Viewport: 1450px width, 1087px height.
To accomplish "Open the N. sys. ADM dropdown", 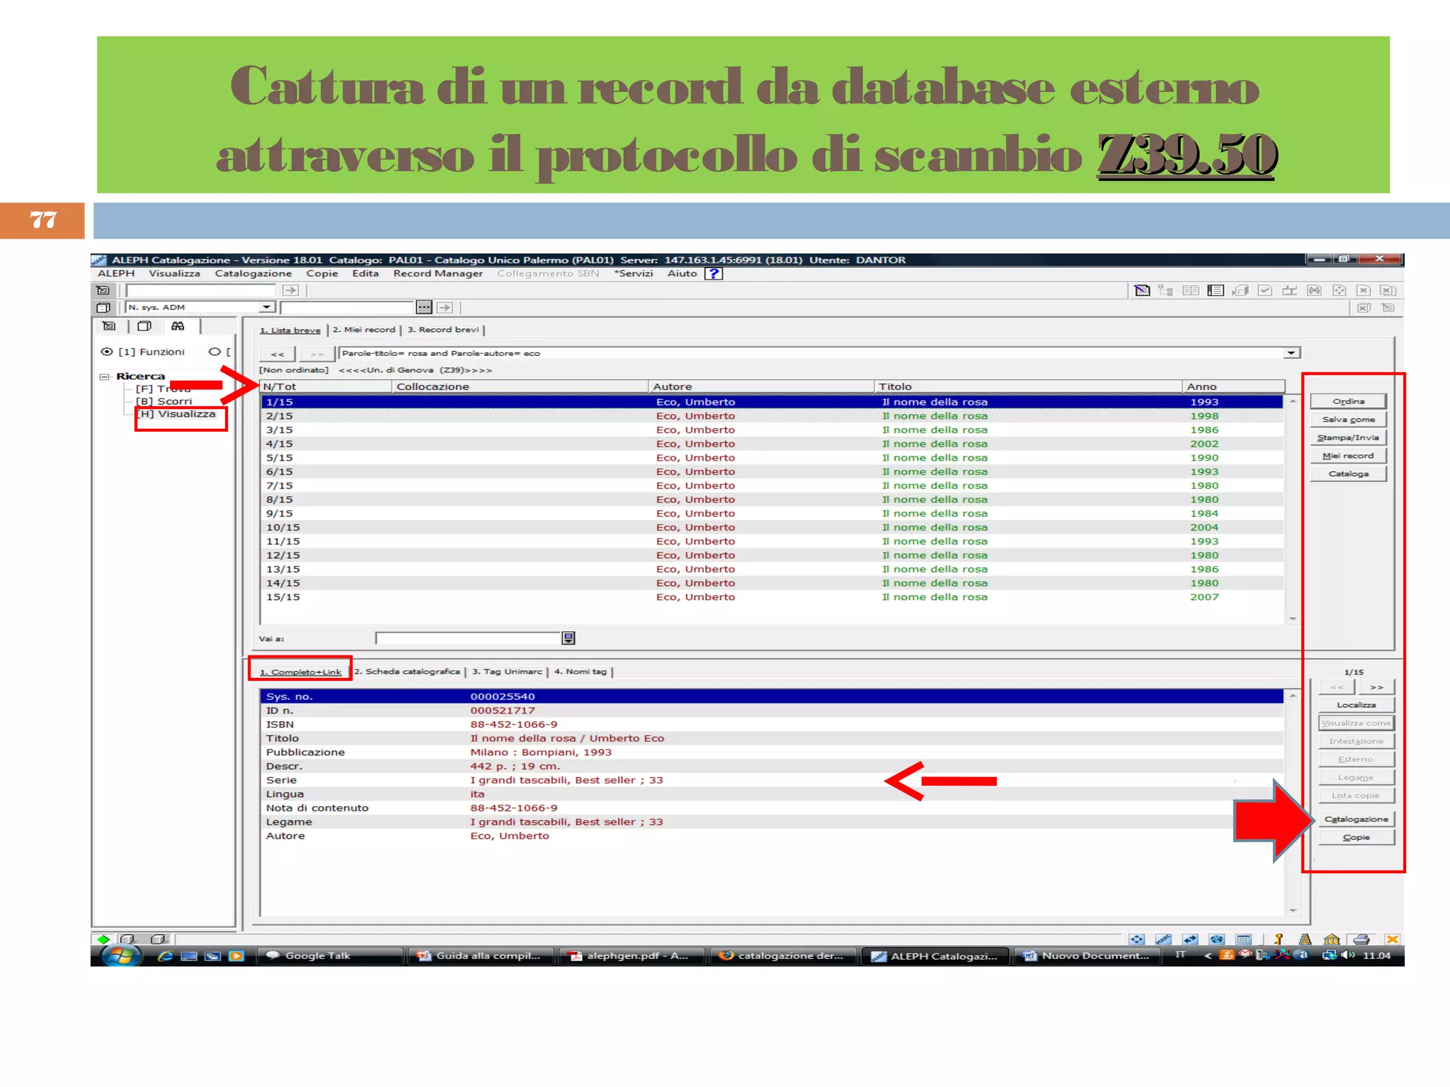I will click(x=266, y=307).
